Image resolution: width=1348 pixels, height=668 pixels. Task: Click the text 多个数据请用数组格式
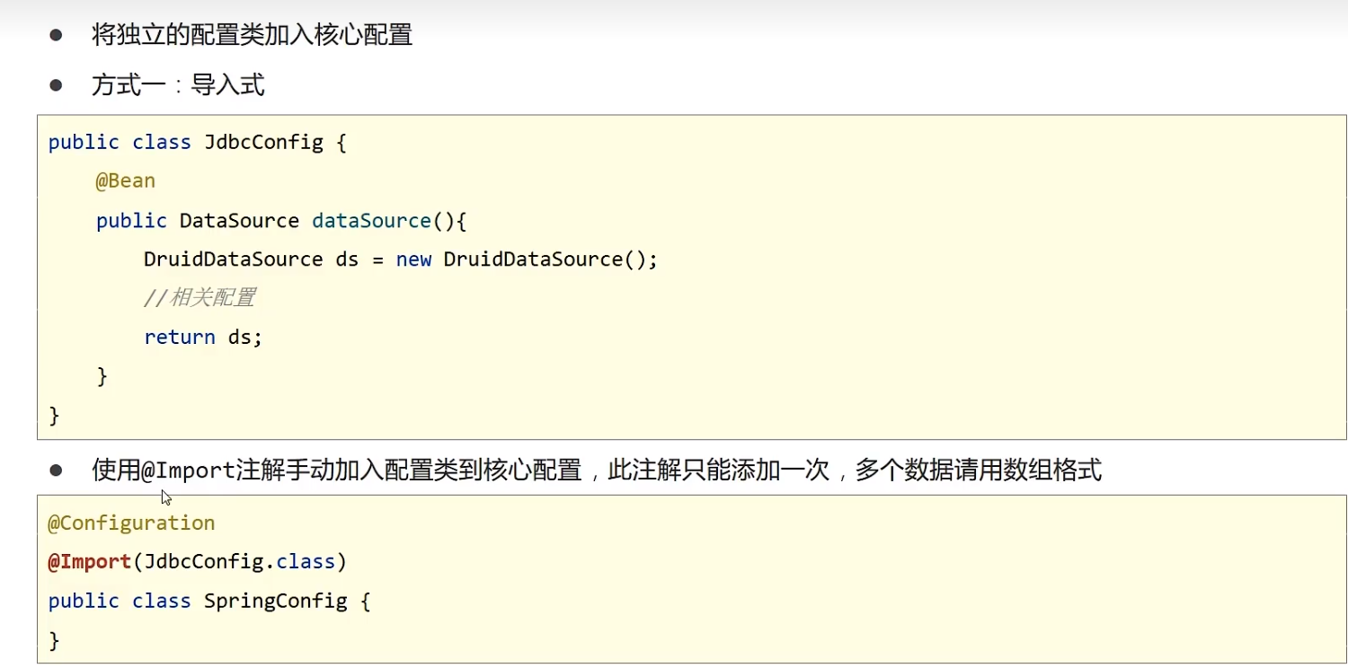click(x=978, y=470)
